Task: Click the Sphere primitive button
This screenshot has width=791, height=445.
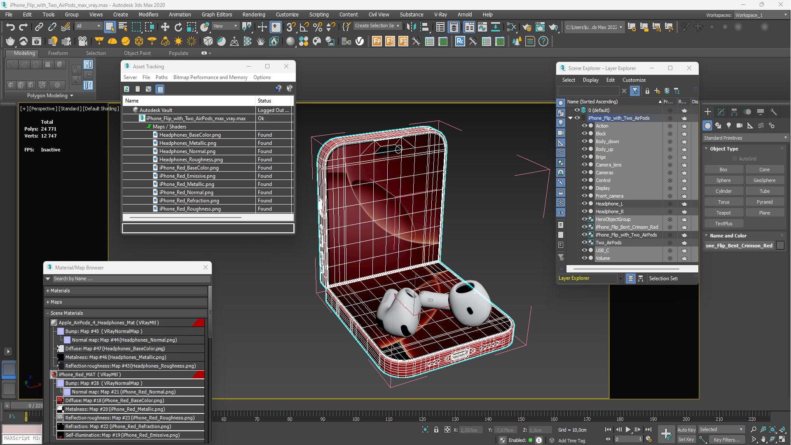Action: (x=723, y=180)
